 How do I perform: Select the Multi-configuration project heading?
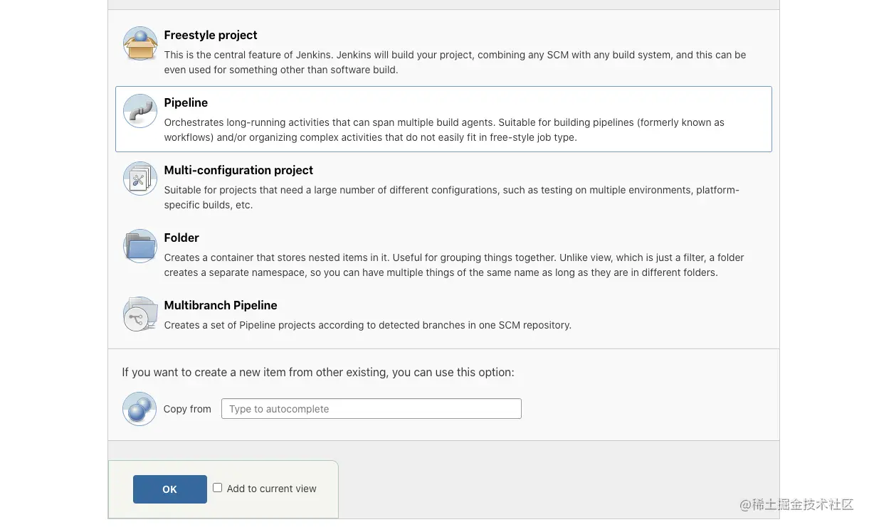tap(238, 171)
